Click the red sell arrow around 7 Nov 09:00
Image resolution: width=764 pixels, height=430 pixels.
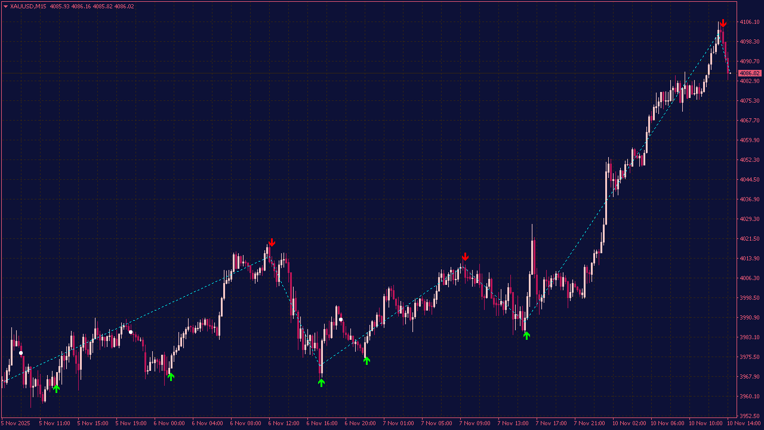pyautogui.click(x=466, y=257)
